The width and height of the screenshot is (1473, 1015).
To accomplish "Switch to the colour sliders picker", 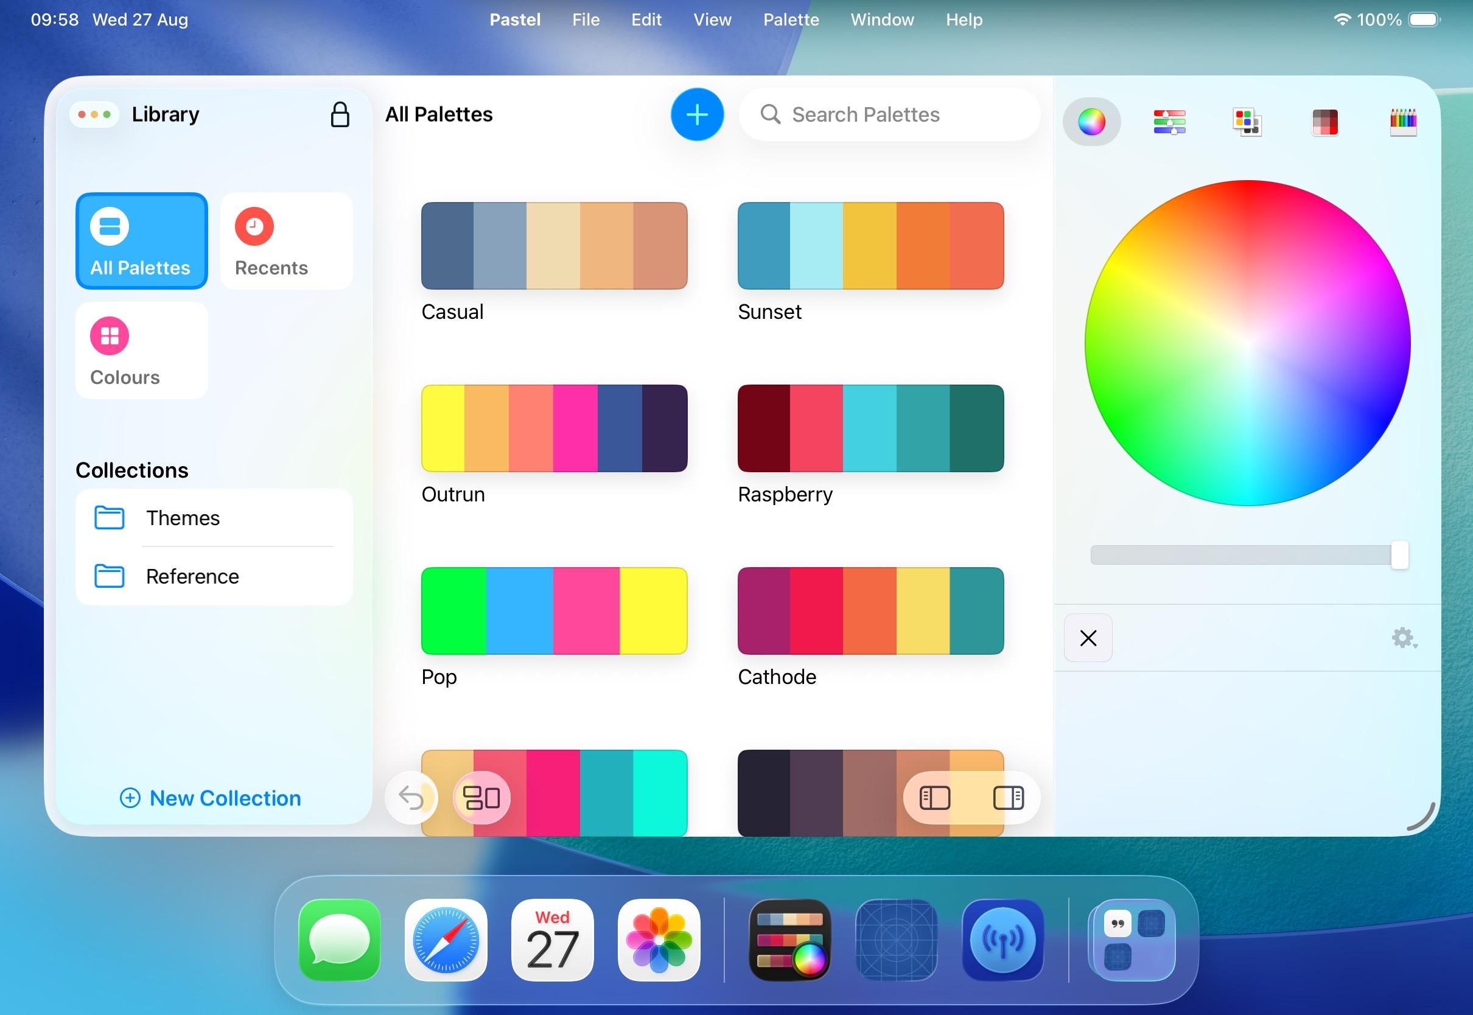I will pyautogui.click(x=1169, y=122).
